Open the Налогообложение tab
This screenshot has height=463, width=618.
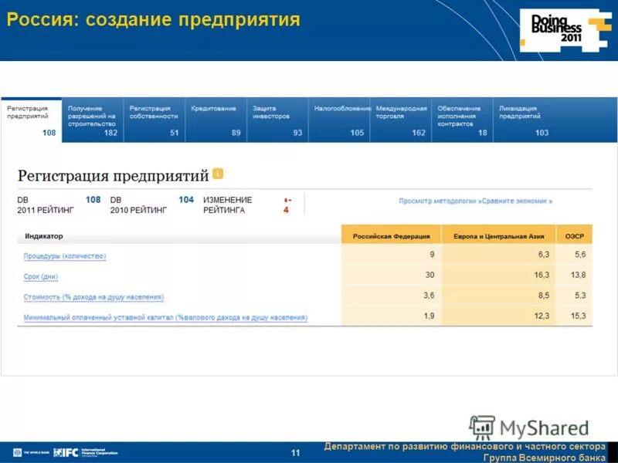pos(339,120)
